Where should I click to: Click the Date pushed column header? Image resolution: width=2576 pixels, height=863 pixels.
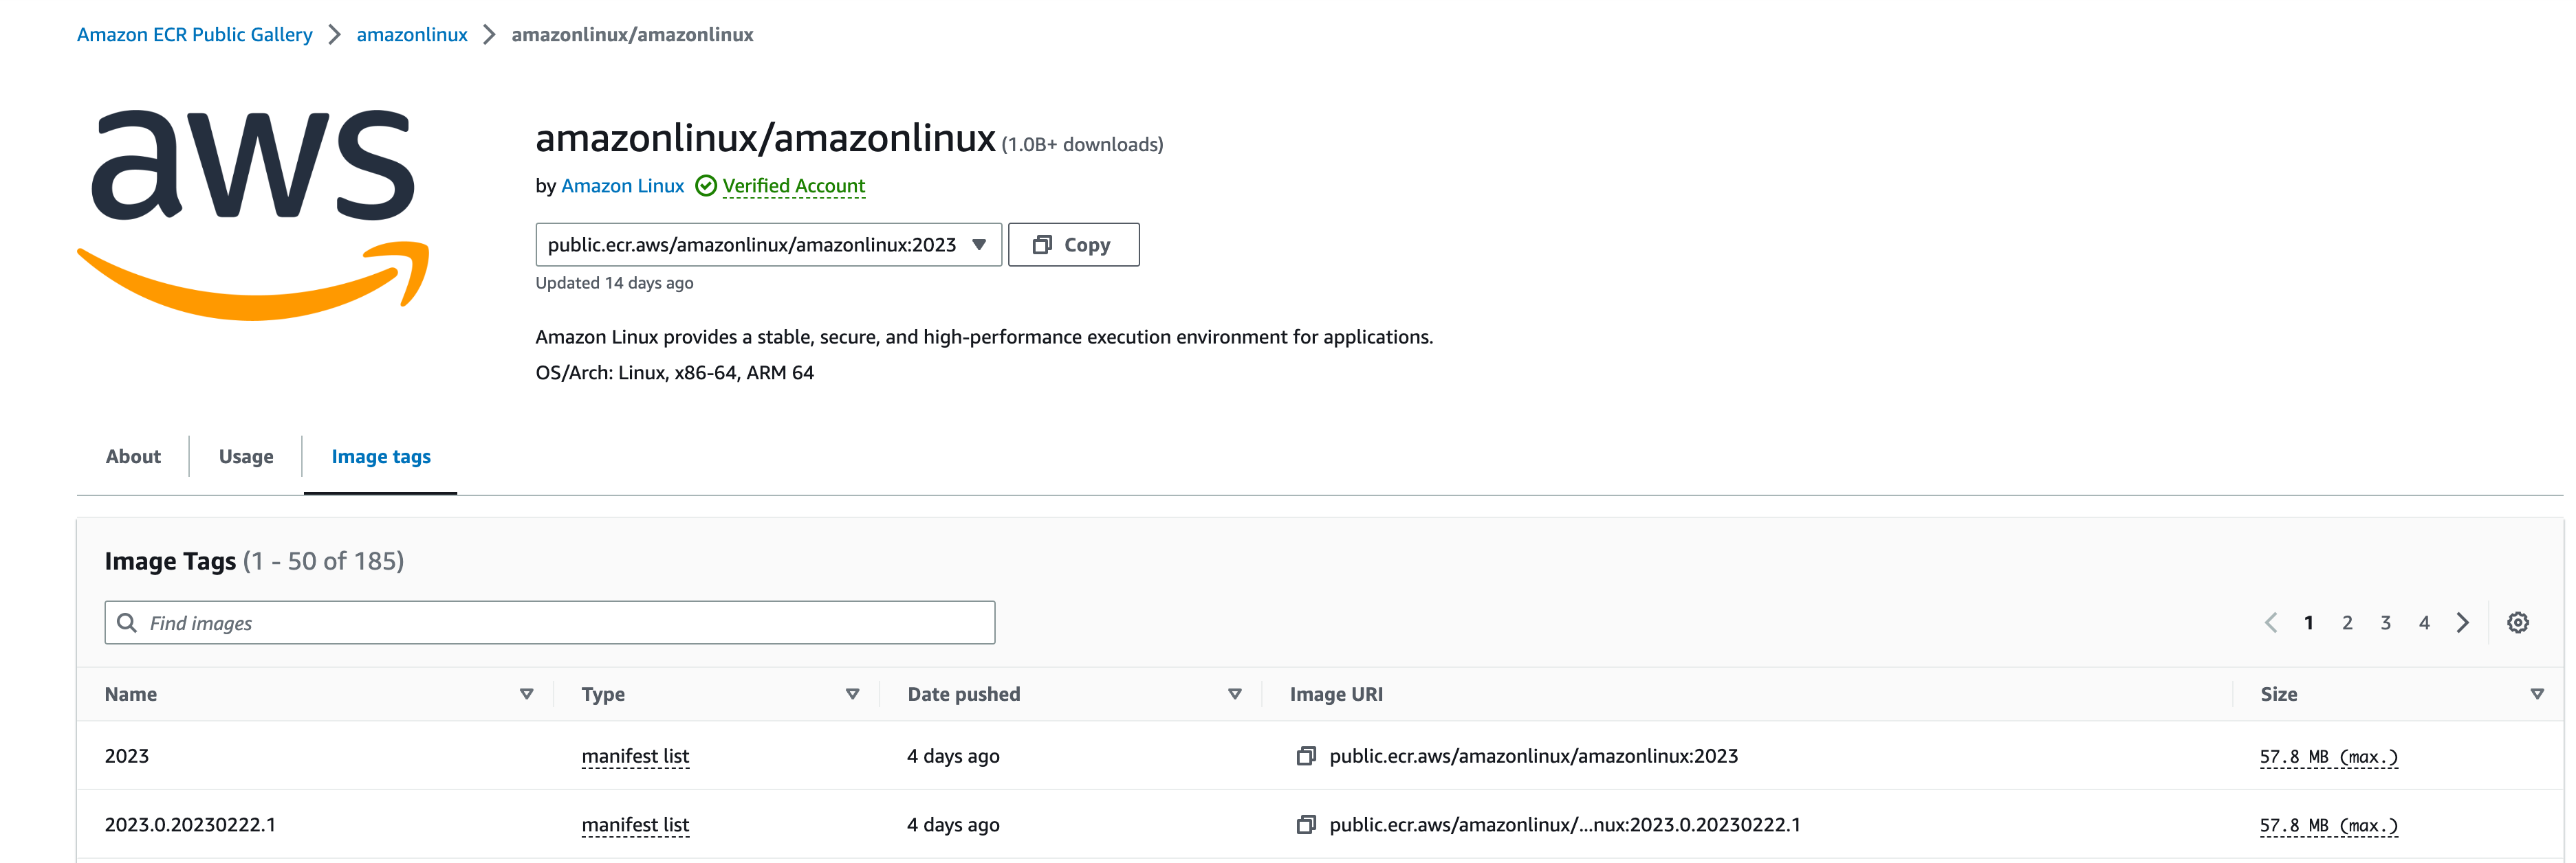tap(964, 694)
